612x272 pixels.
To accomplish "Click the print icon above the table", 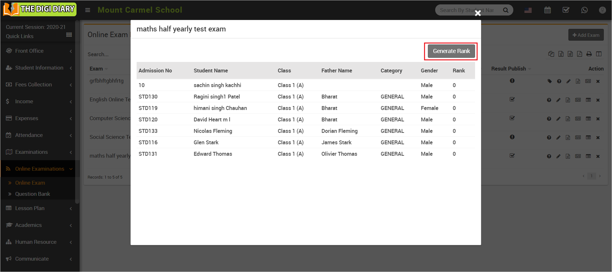I will 589,54.
